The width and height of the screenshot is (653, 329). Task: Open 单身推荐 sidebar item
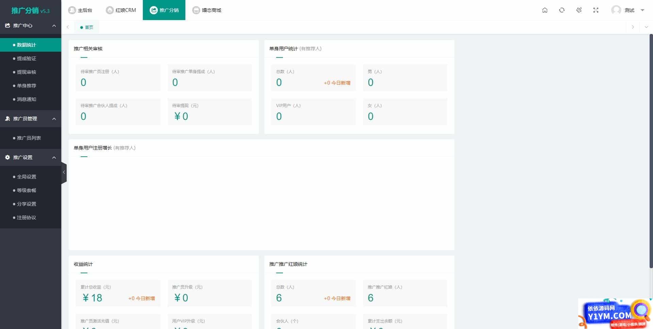31,86
